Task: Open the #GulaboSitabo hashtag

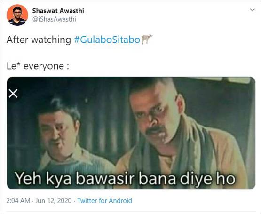Action: (107, 40)
